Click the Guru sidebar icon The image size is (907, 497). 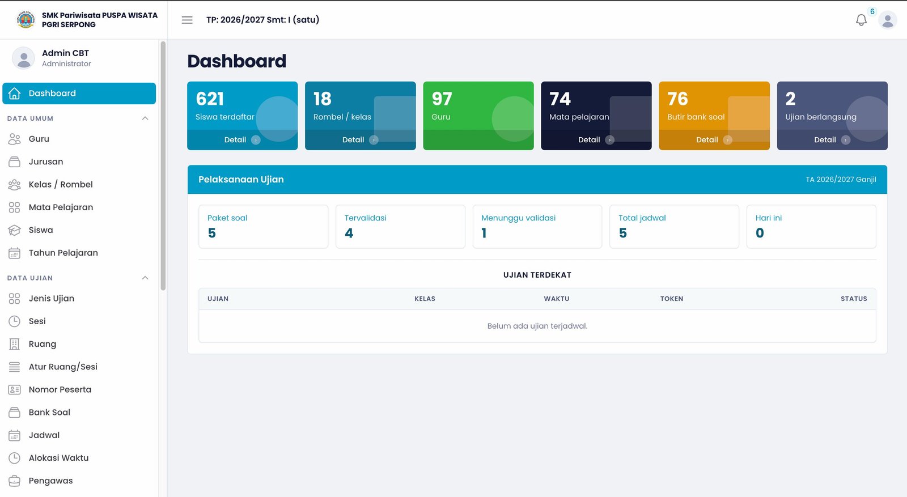pyautogui.click(x=15, y=139)
